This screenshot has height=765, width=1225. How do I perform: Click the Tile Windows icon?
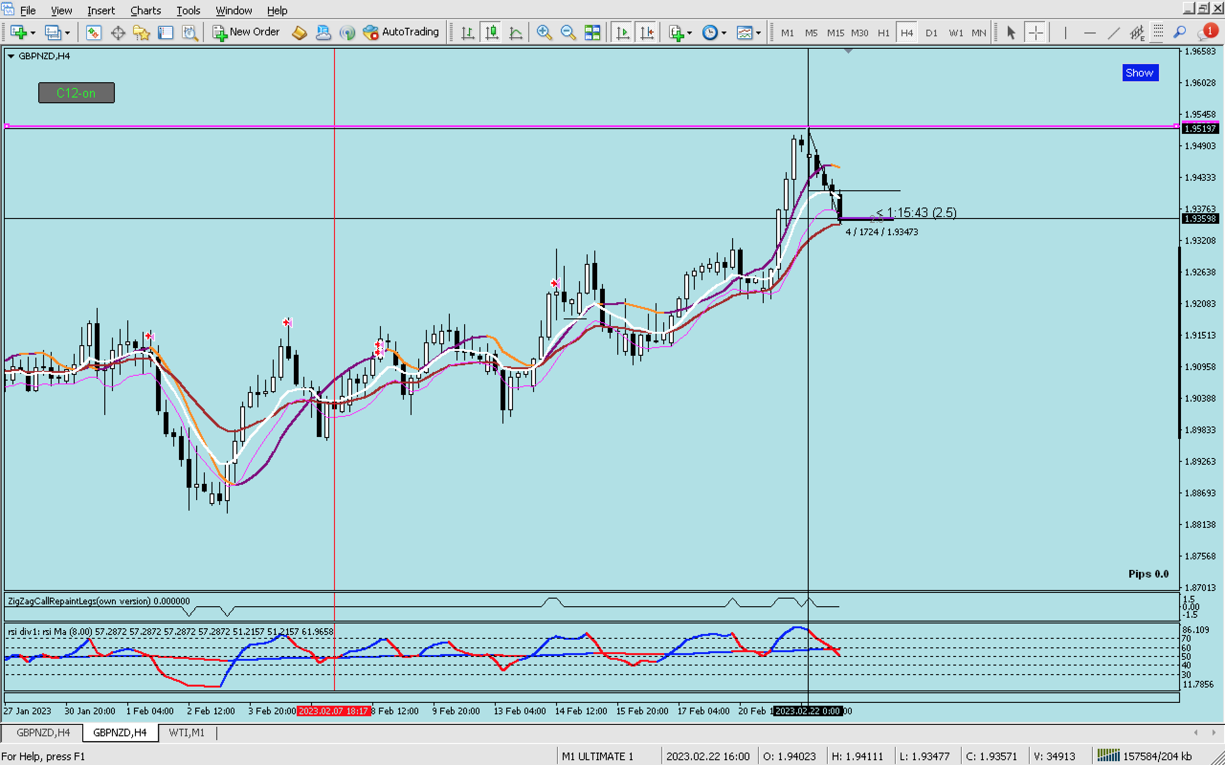[592, 33]
